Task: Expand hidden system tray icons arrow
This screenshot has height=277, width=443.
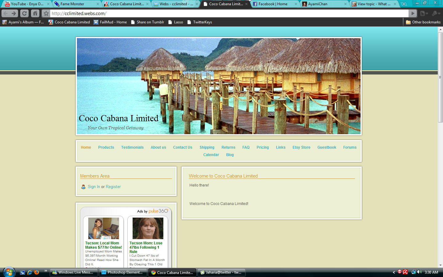Action: click(x=394, y=272)
